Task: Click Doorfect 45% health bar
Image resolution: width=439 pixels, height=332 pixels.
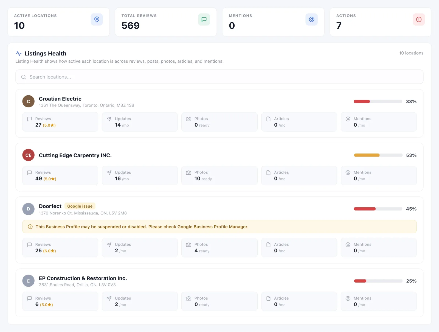Action: (x=378, y=209)
